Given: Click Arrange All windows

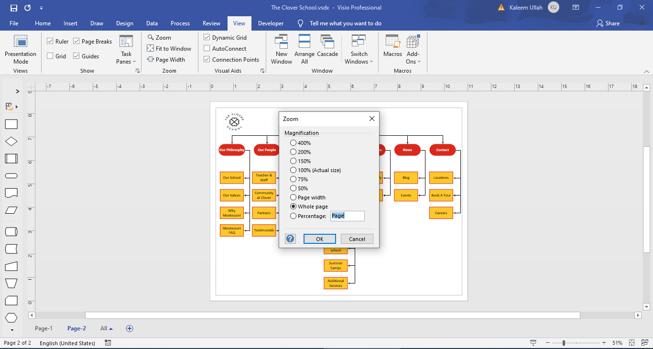Looking at the screenshot, I should point(304,48).
